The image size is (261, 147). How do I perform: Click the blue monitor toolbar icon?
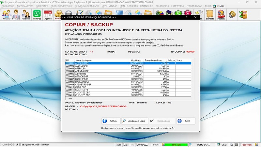[x=119, y=13]
